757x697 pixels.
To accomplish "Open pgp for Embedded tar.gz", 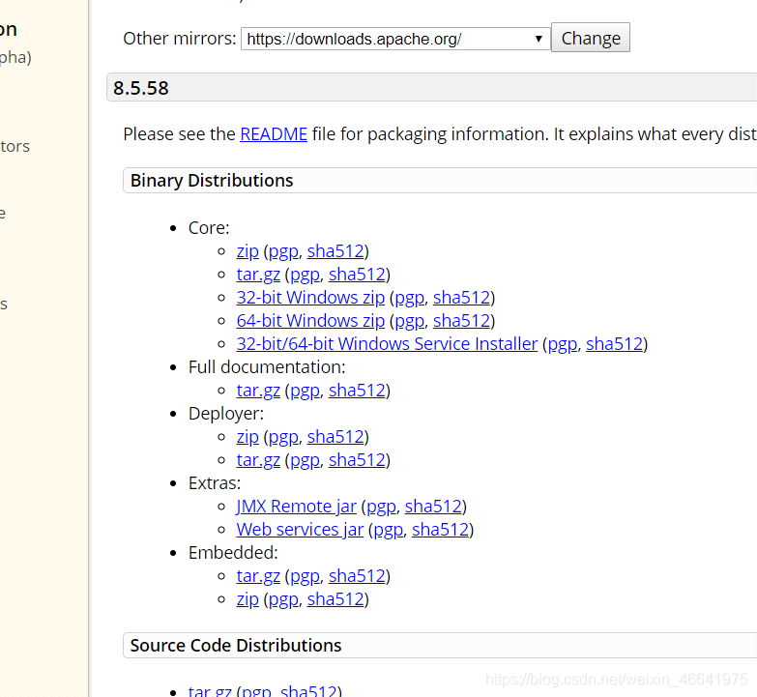I will pos(305,576).
